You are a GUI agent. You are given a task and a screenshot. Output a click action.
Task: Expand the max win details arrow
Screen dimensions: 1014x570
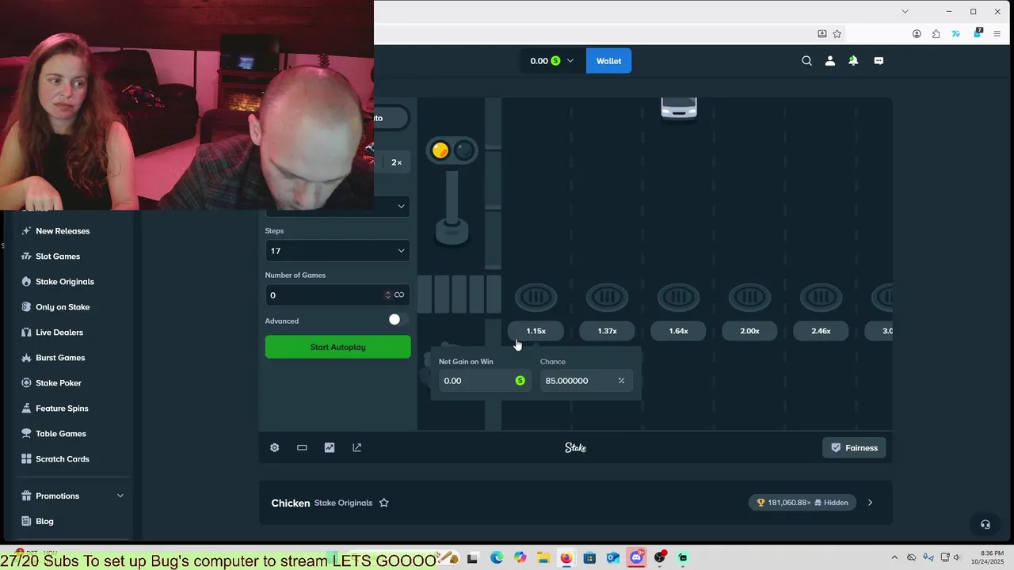(x=870, y=503)
